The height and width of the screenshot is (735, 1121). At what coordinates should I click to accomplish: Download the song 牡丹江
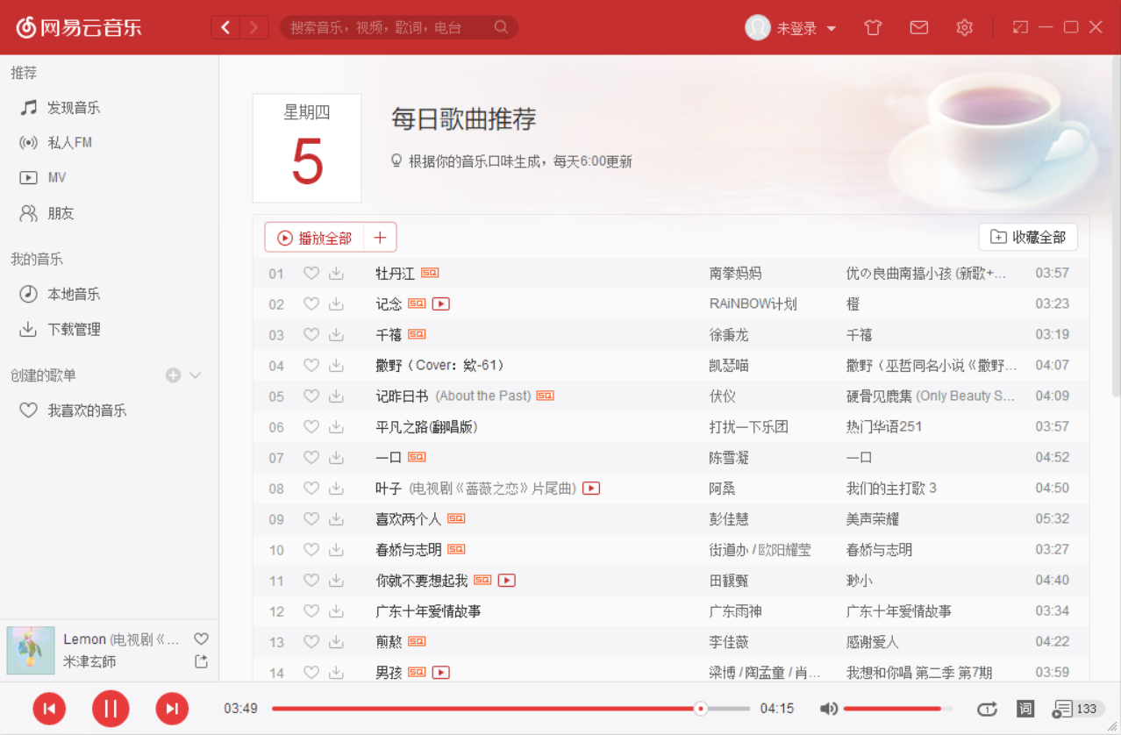click(336, 274)
